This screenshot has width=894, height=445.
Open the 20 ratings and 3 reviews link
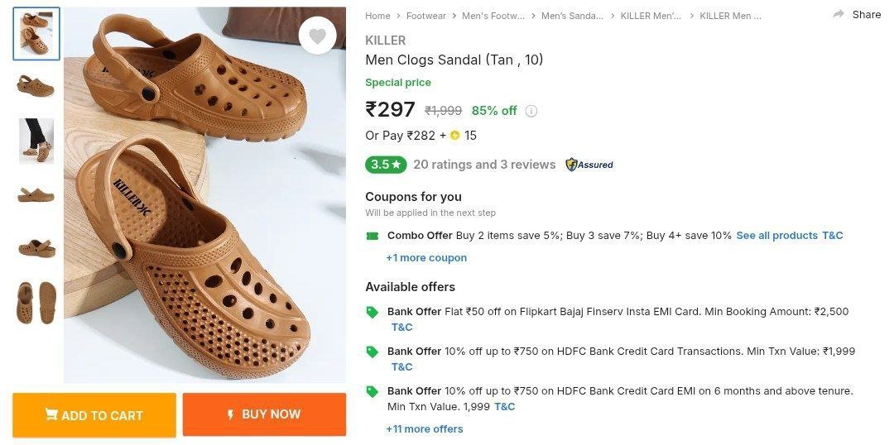484,165
